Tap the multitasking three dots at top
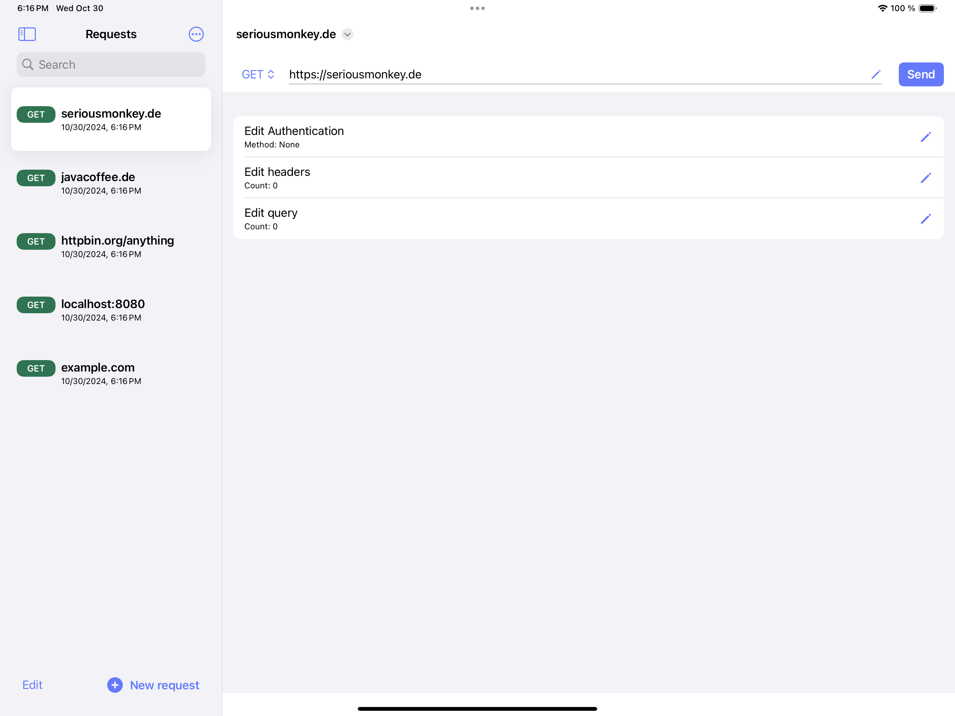Image resolution: width=955 pixels, height=716 pixels. (477, 8)
